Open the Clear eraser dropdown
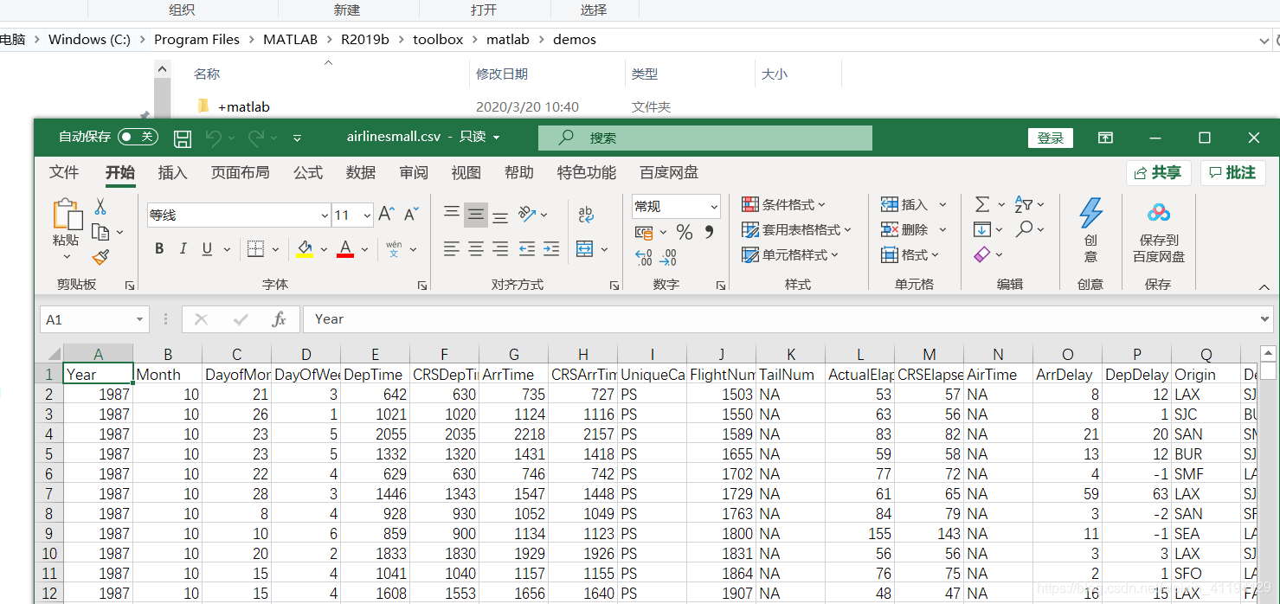 (988, 254)
